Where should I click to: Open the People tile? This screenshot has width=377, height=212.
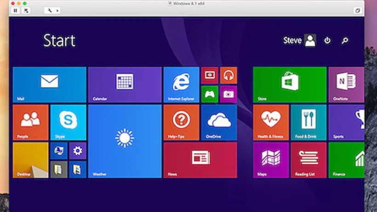coord(30,122)
